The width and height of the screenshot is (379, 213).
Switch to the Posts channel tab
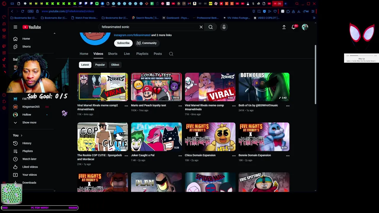click(x=158, y=54)
